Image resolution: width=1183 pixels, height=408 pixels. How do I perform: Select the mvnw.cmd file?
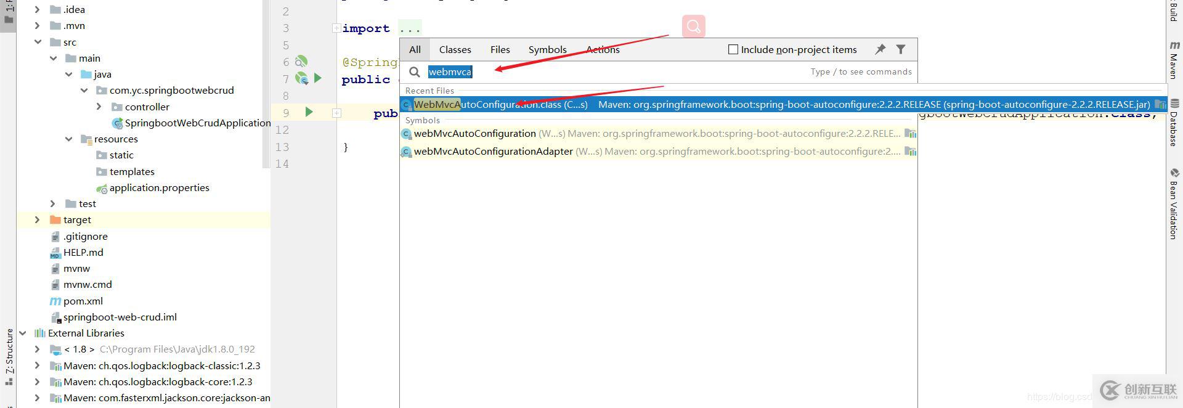(87, 285)
